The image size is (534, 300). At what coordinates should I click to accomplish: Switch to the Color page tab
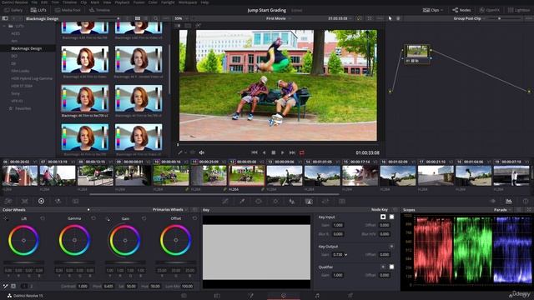pyautogui.click(x=284, y=296)
